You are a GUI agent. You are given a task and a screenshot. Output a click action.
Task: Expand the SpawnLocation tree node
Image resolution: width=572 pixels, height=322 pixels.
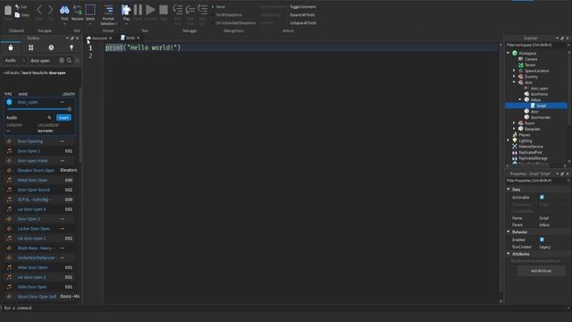point(514,71)
